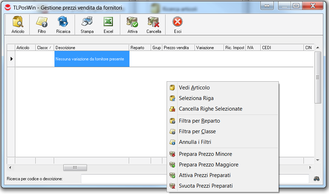
Task: Click the icon beside Attiva Prezzi Preparati
Action: 172,175
